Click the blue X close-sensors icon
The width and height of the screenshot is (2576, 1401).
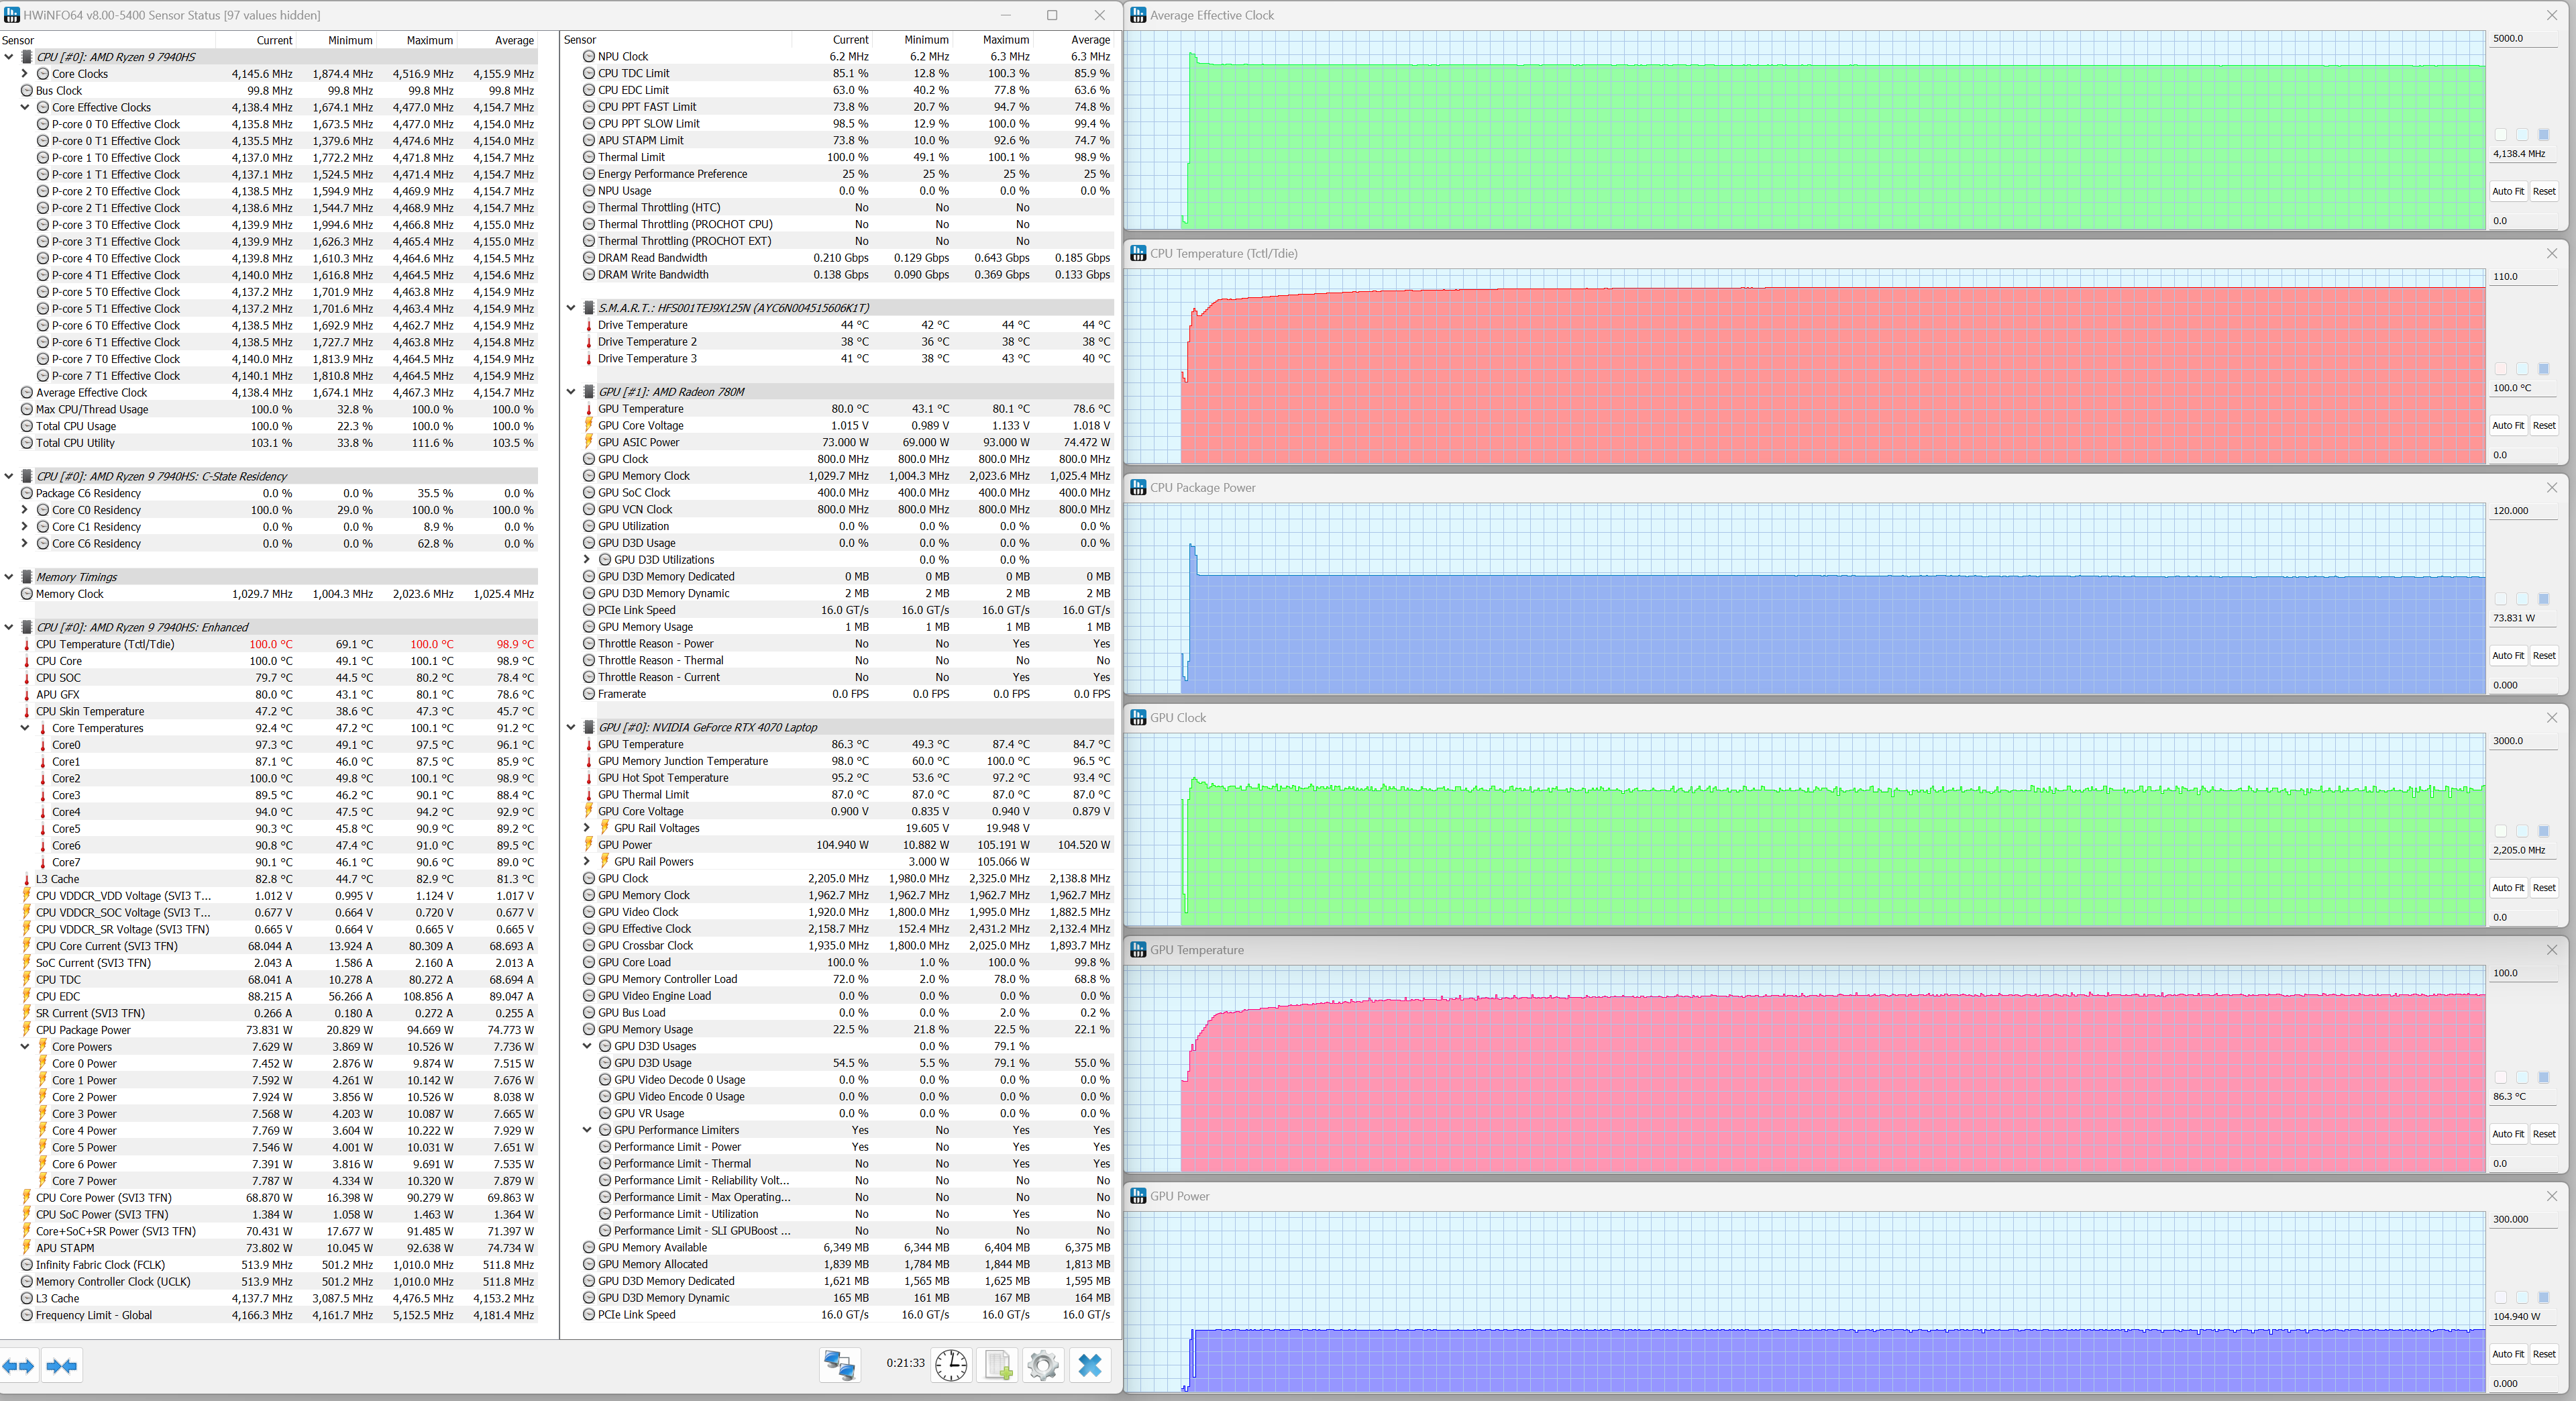pos(1090,1364)
